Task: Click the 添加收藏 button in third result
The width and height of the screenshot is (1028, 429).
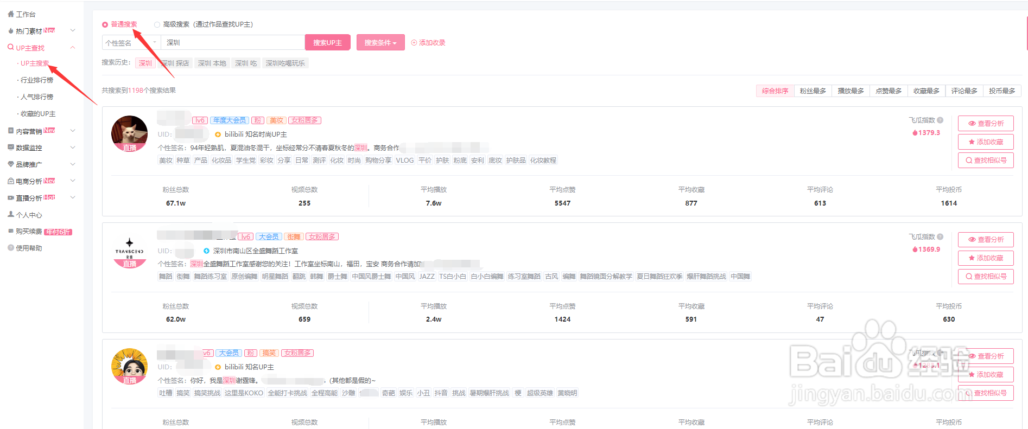Action: tap(986, 375)
